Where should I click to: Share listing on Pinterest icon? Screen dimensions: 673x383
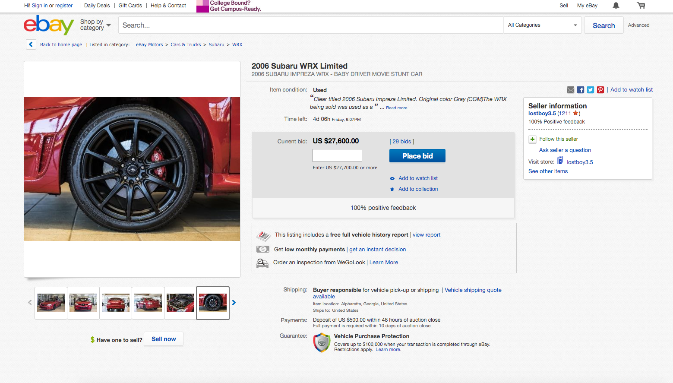click(x=600, y=90)
